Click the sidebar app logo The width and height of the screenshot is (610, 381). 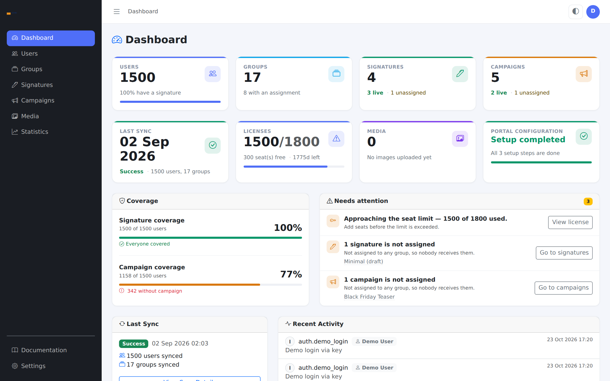click(12, 13)
